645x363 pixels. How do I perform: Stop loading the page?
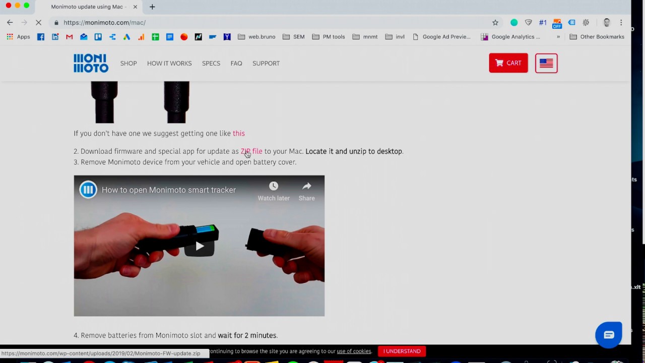tap(38, 23)
